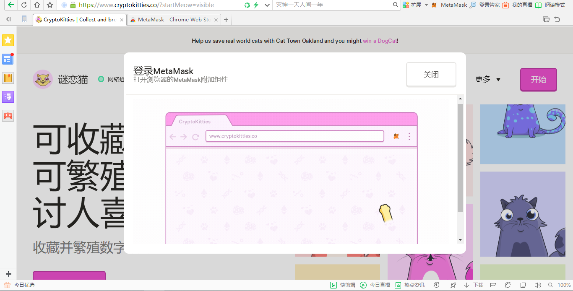Open the orange bookshelf sidebar icon
The height and width of the screenshot is (291, 573).
click(8, 78)
